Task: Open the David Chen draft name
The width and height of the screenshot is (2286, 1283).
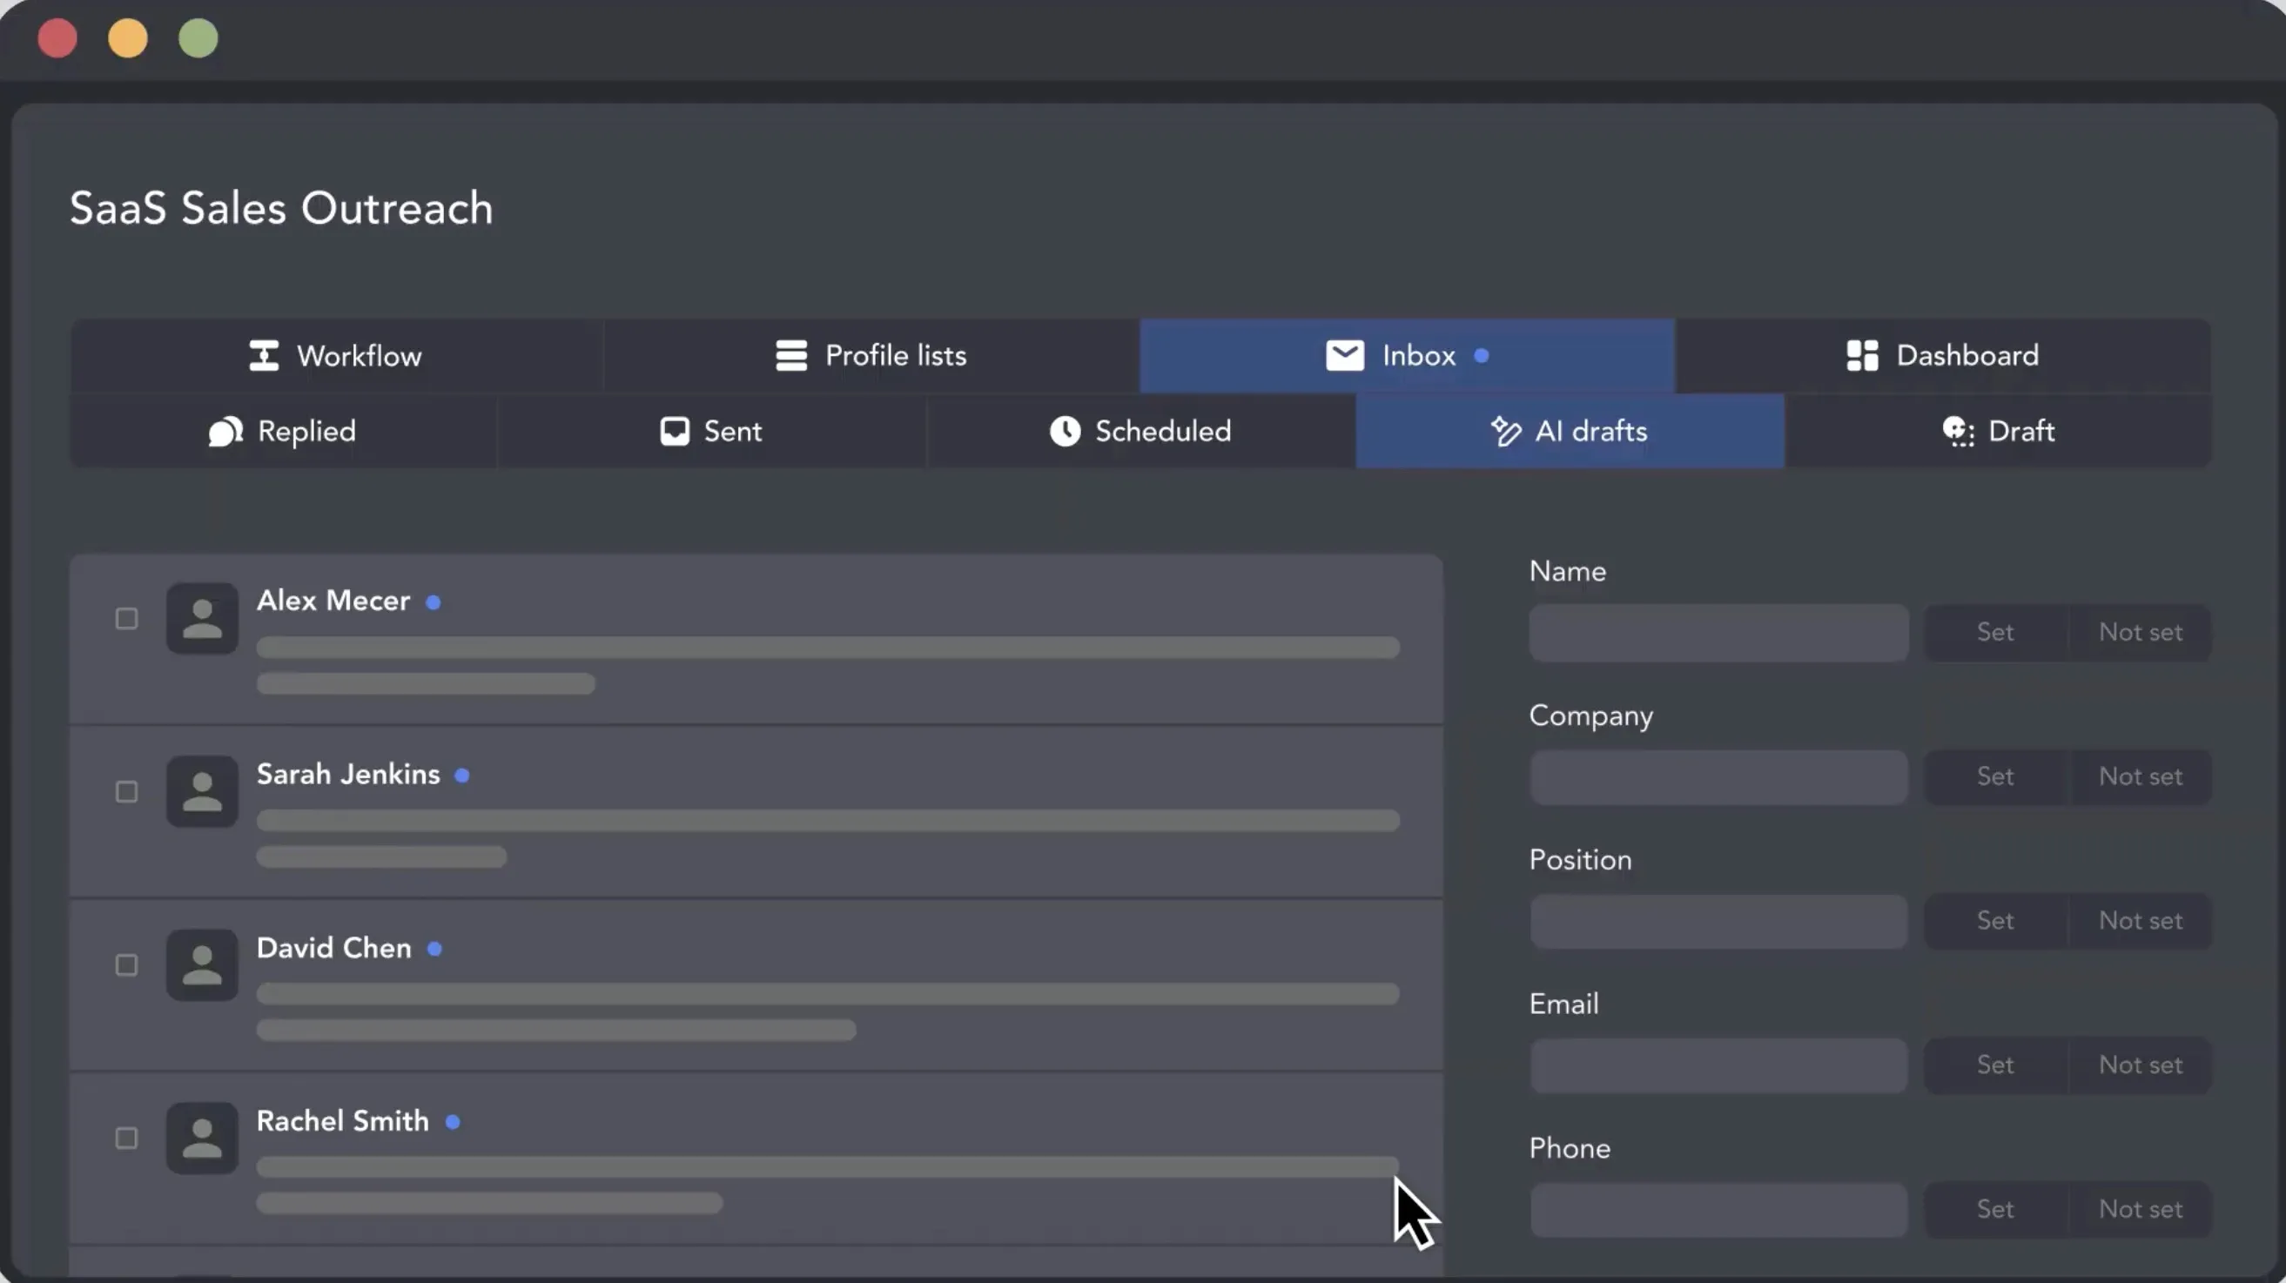Action: pyautogui.click(x=333, y=949)
